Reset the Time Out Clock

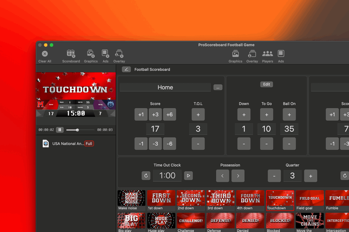(x=146, y=176)
